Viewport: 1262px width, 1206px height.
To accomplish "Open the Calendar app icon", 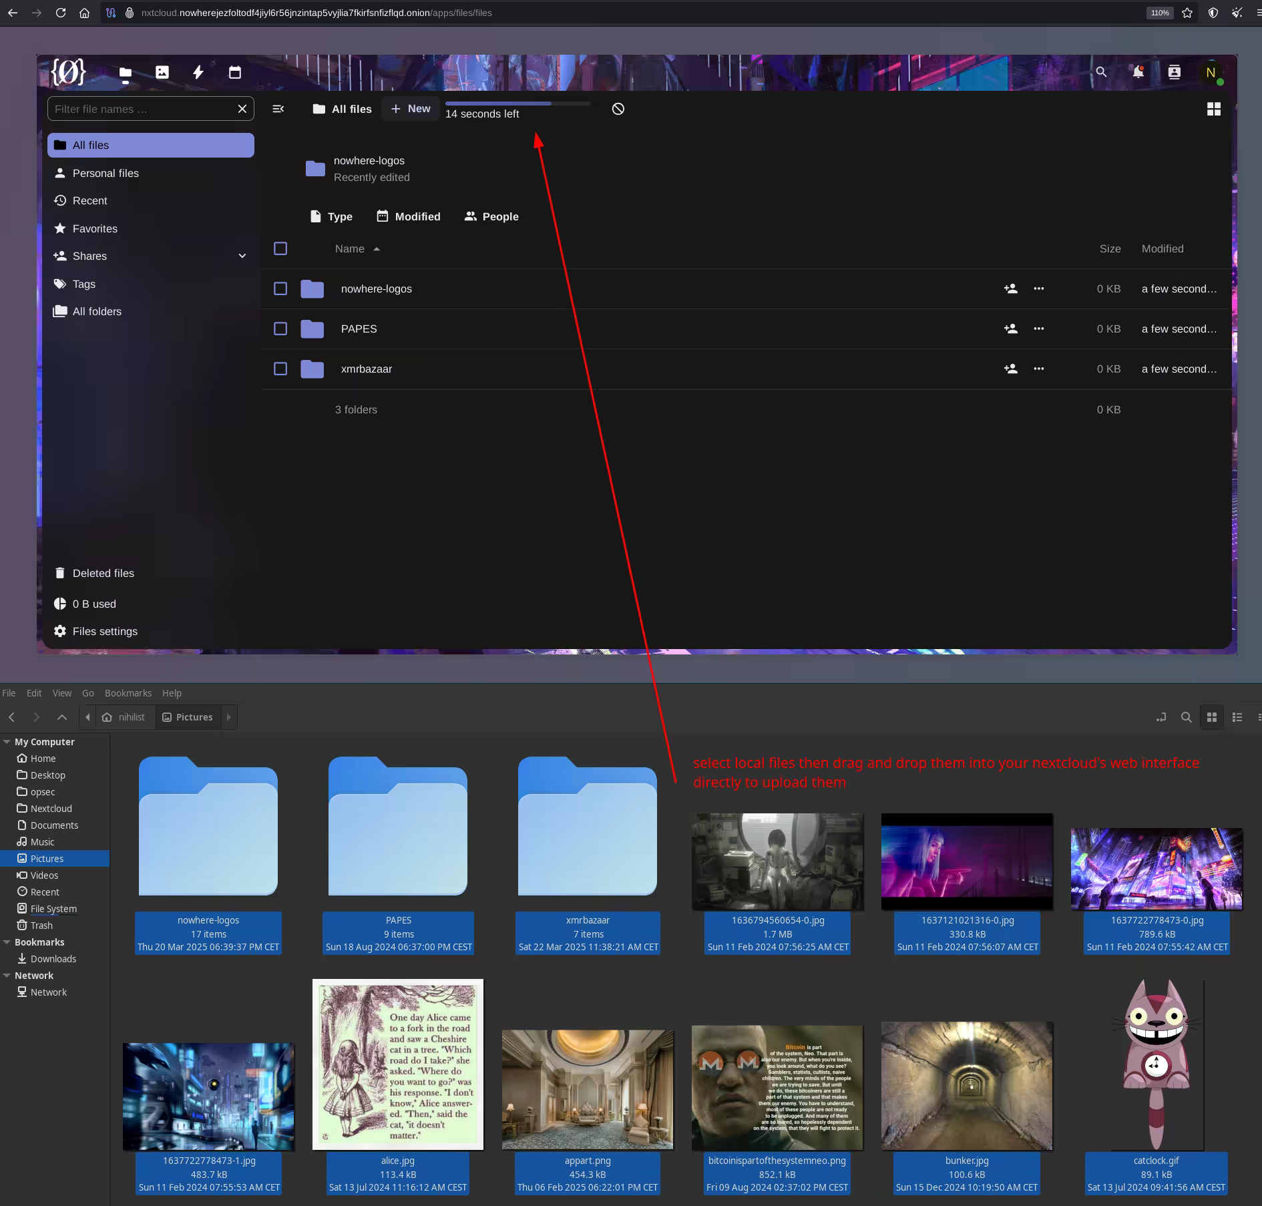I will pyautogui.click(x=235, y=72).
